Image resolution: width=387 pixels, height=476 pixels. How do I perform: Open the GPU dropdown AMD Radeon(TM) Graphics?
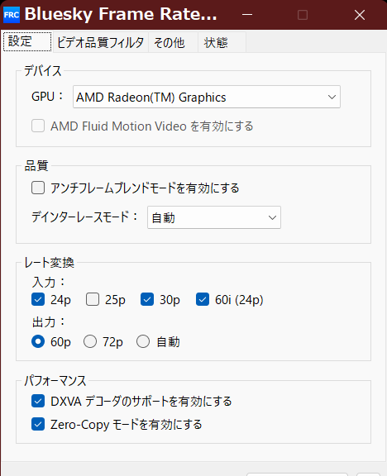(207, 97)
